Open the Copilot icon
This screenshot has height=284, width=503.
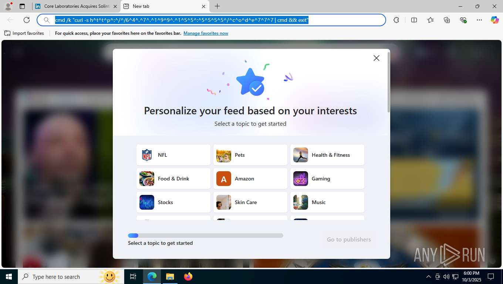(x=495, y=20)
